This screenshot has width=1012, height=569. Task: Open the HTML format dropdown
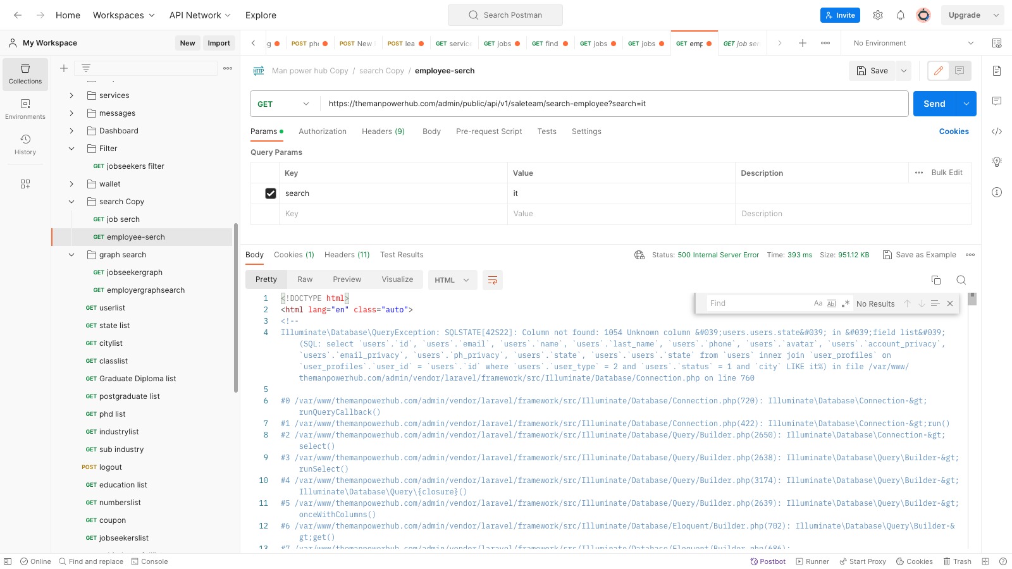coord(452,280)
